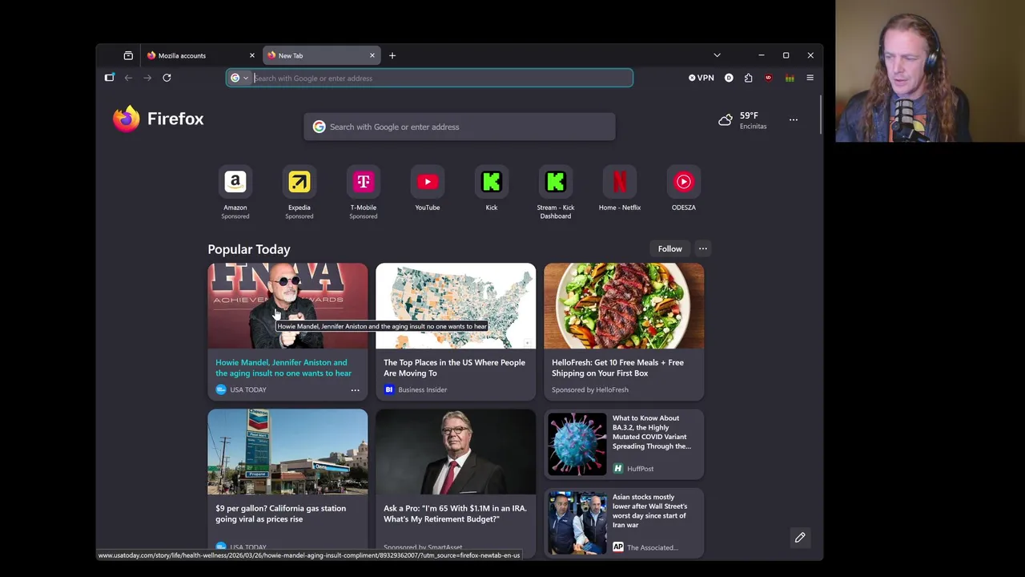Open the Home - Netflix shortcut
The image size is (1025, 577).
620,190
